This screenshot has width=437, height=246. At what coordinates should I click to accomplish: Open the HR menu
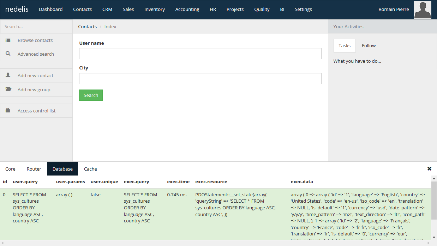point(213,10)
